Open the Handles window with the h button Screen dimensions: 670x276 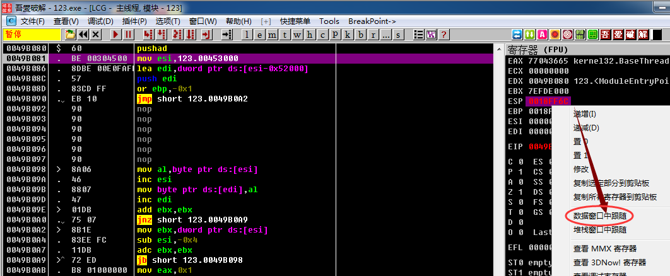click(x=310, y=35)
